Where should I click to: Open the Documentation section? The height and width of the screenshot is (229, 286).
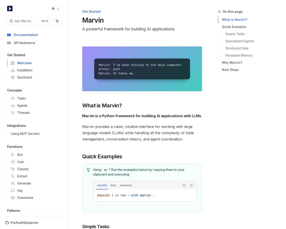pos(26,35)
